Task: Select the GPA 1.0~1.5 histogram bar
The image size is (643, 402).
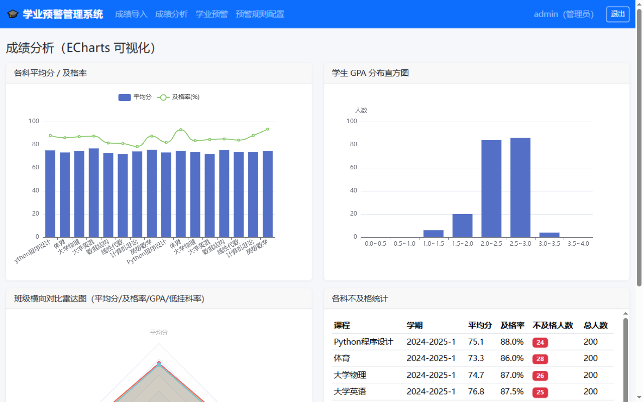Action: [434, 234]
